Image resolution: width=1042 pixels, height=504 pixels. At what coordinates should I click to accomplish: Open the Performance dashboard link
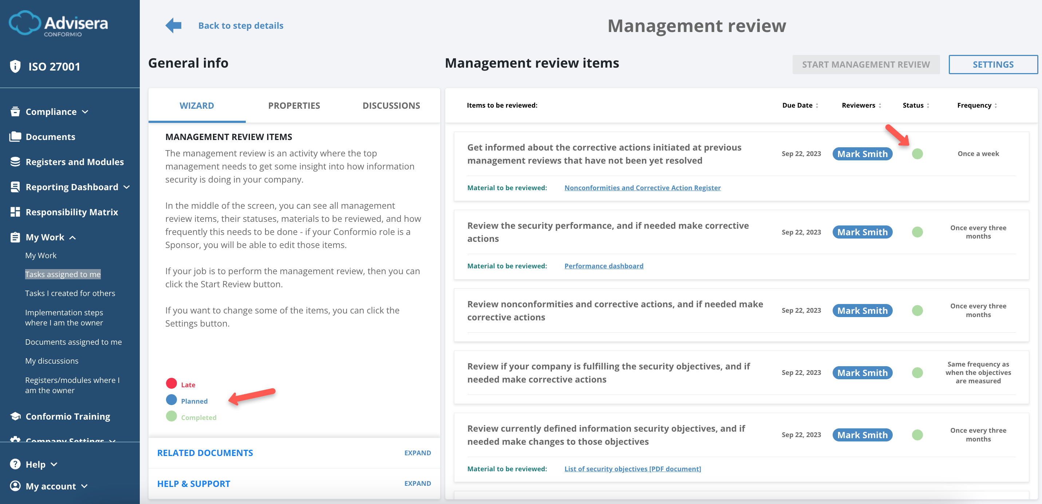coord(604,265)
